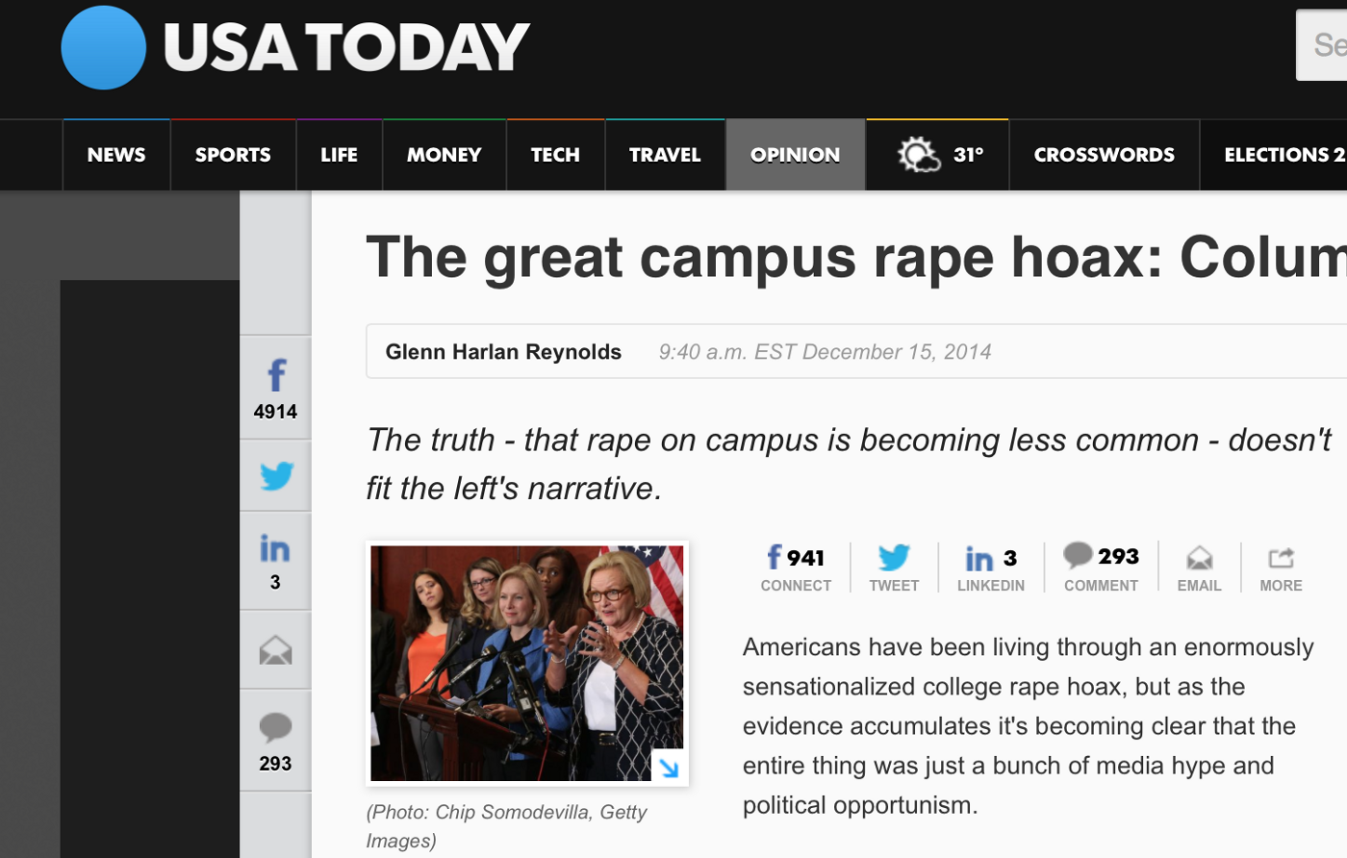This screenshot has height=858, width=1347.
Task: Open the weather widget showing 31°
Action: pyautogui.click(x=938, y=155)
